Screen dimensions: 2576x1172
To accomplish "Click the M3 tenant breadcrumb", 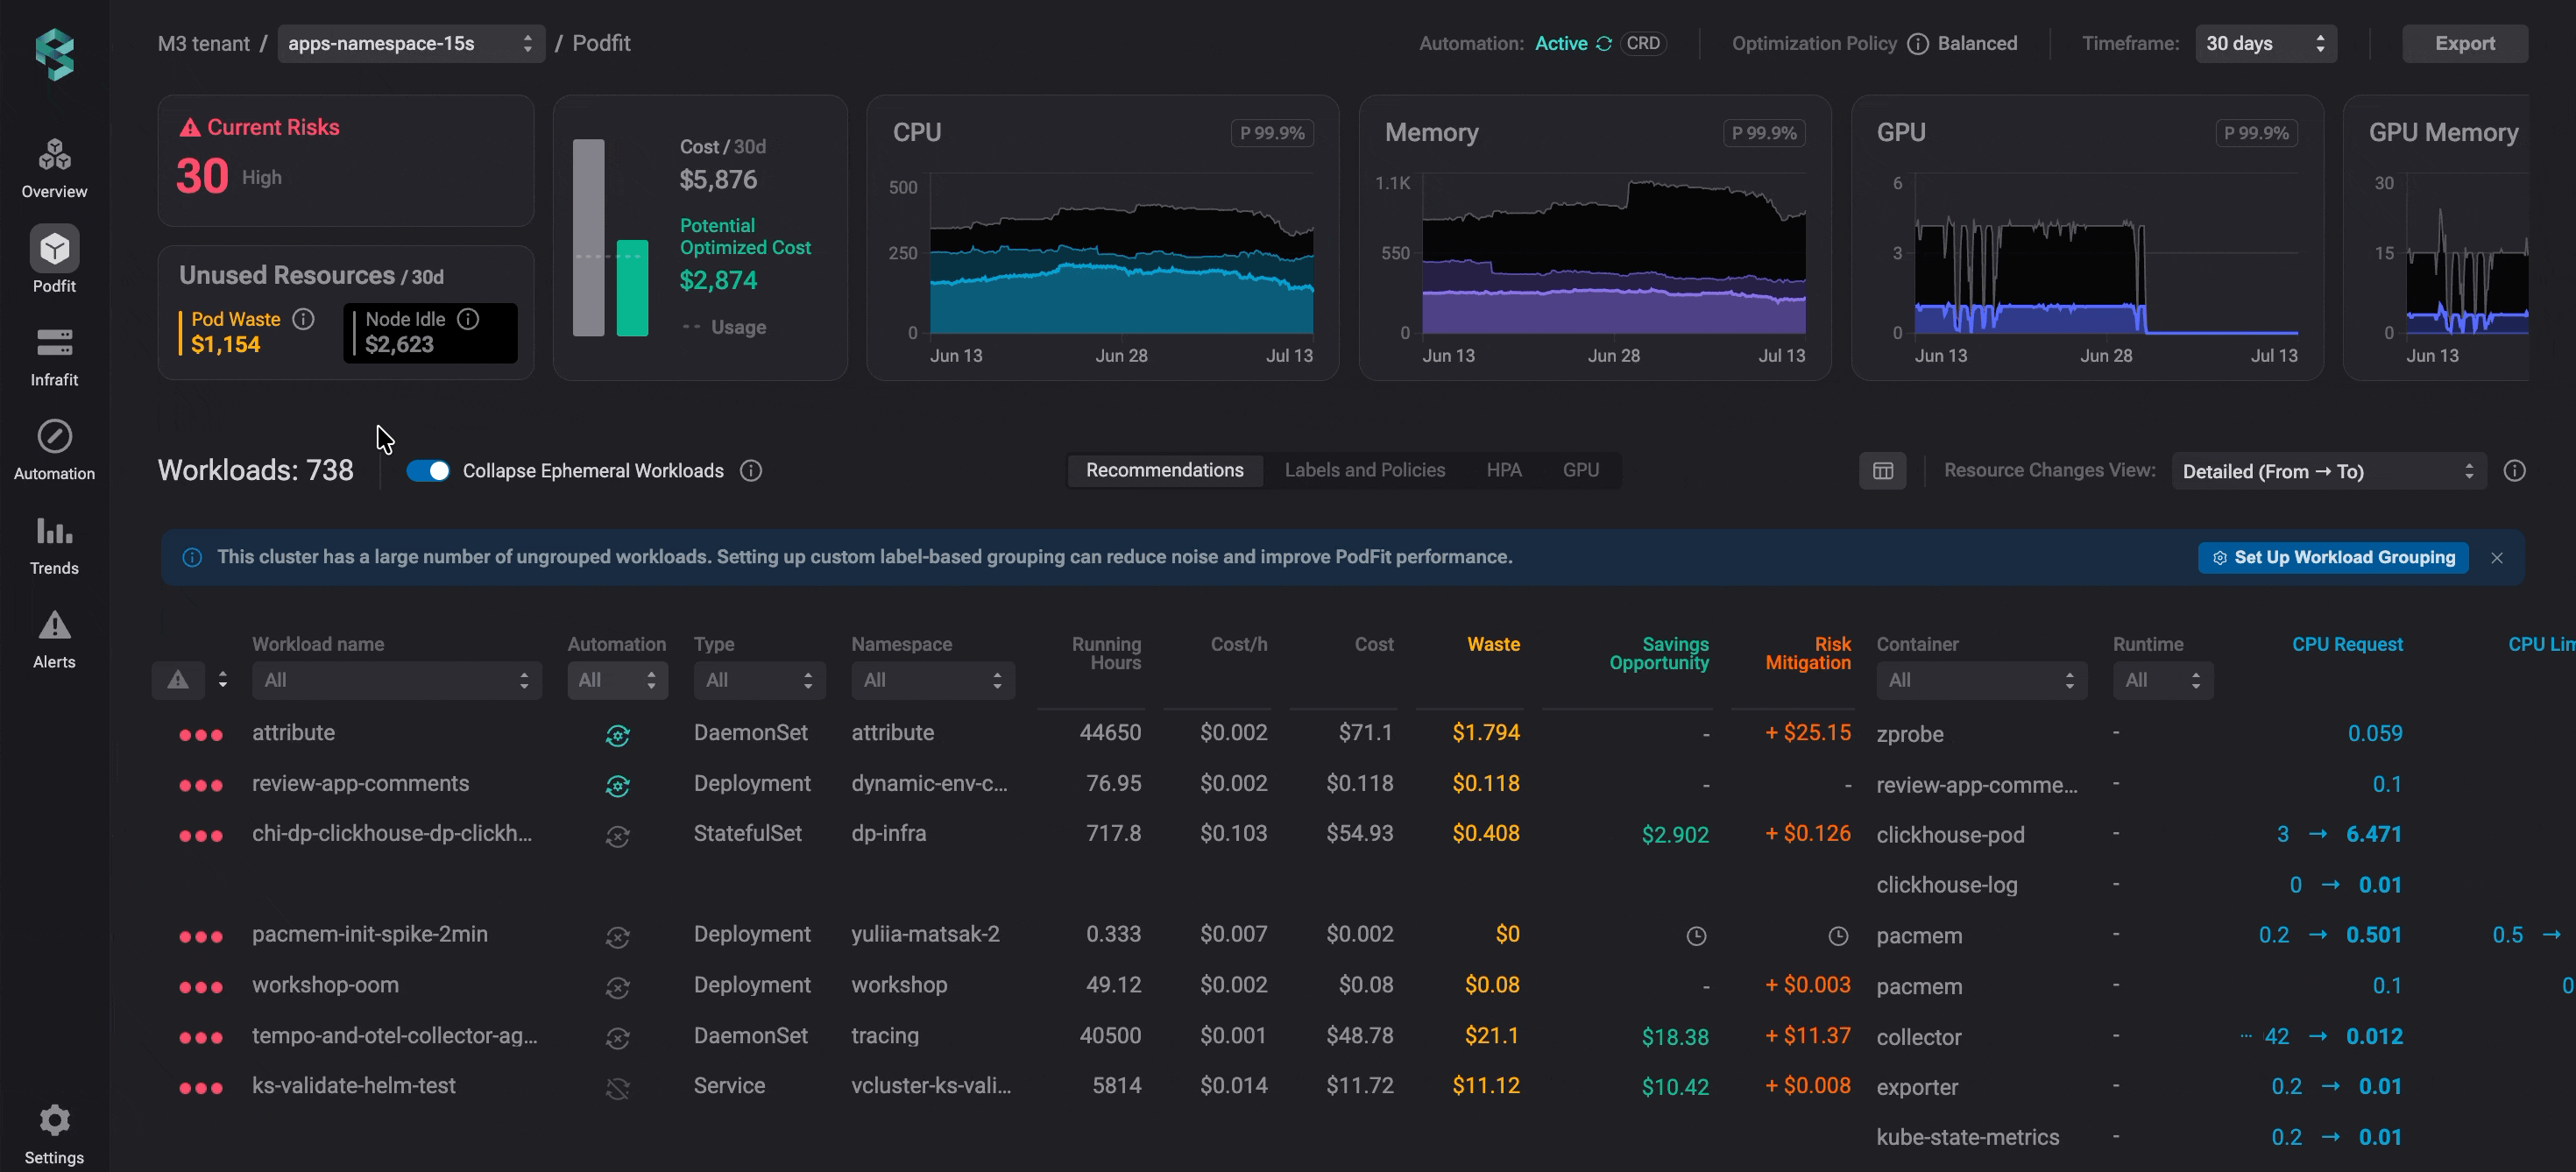I will (204, 44).
